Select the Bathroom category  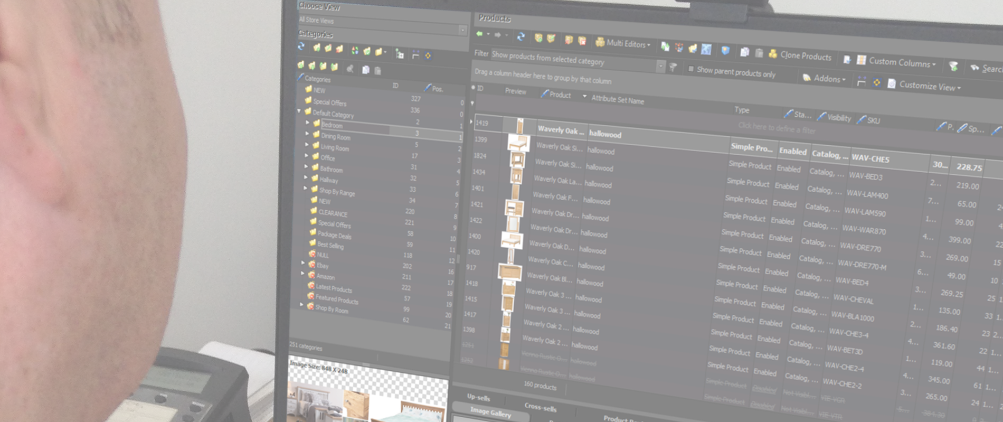pyautogui.click(x=331, y=170)
